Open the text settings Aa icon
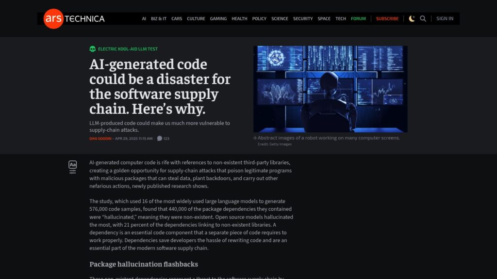This screenshot has height=279, width=497. (73, 165)
